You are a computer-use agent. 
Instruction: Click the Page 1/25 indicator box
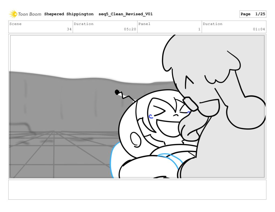click(252, 14)
